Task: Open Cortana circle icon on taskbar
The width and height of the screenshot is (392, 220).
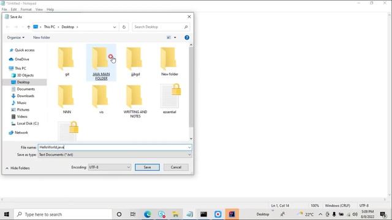Action: coord(119,215)
